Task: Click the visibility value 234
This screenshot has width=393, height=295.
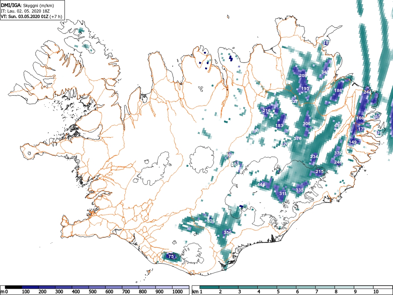Action: point(314,157)
